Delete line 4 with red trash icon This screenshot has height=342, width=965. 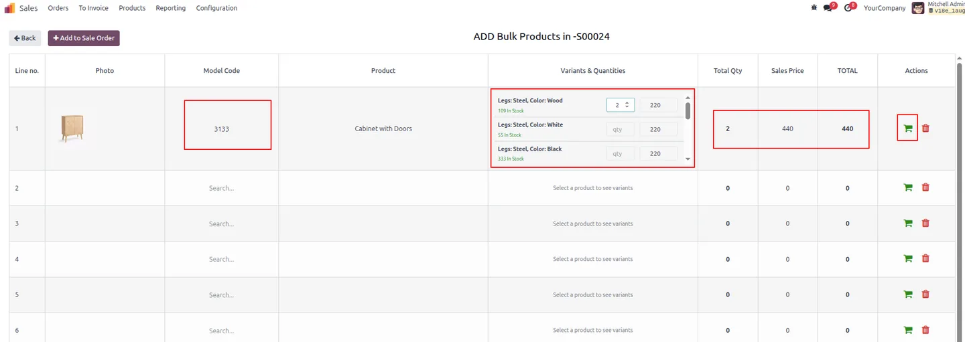[925, 258]
